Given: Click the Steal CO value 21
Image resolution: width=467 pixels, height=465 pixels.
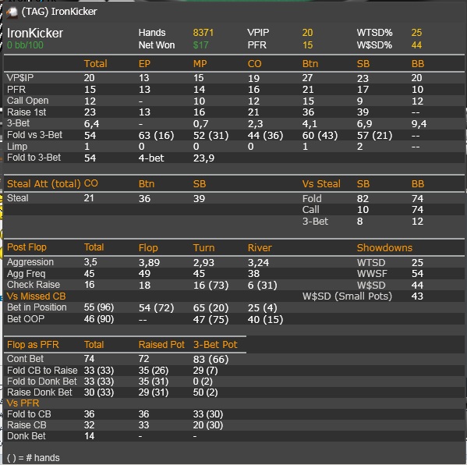Looking at the screenshot, I should 89,198.
